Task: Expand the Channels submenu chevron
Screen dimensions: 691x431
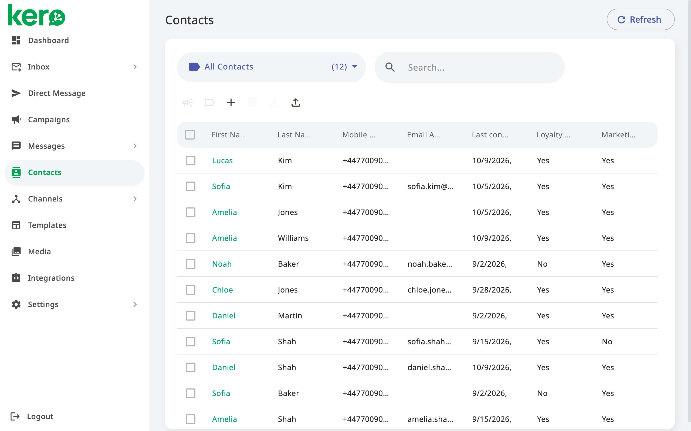Action: pos(135,199)
